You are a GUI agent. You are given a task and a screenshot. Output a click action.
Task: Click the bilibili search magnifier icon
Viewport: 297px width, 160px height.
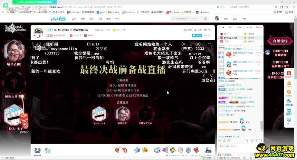tap(206, 19)
